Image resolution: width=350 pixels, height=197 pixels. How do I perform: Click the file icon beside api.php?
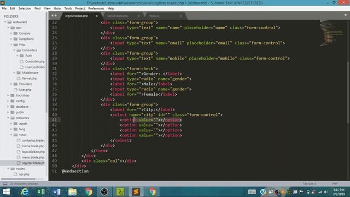tap(15, 174)
